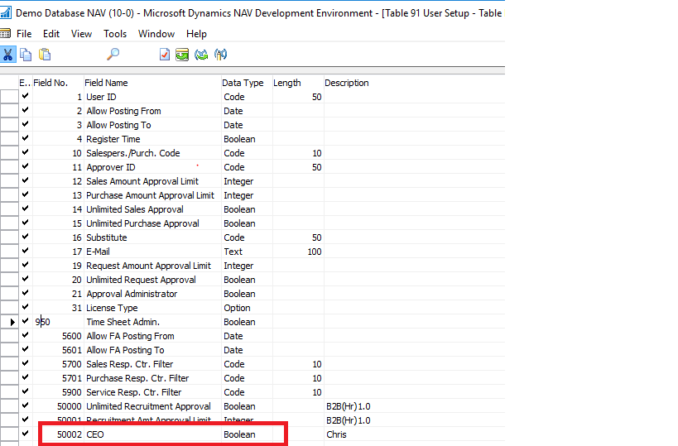Select the 'CEO' field name cell
The height and width of the screenshot is (446, 678).
152,434
